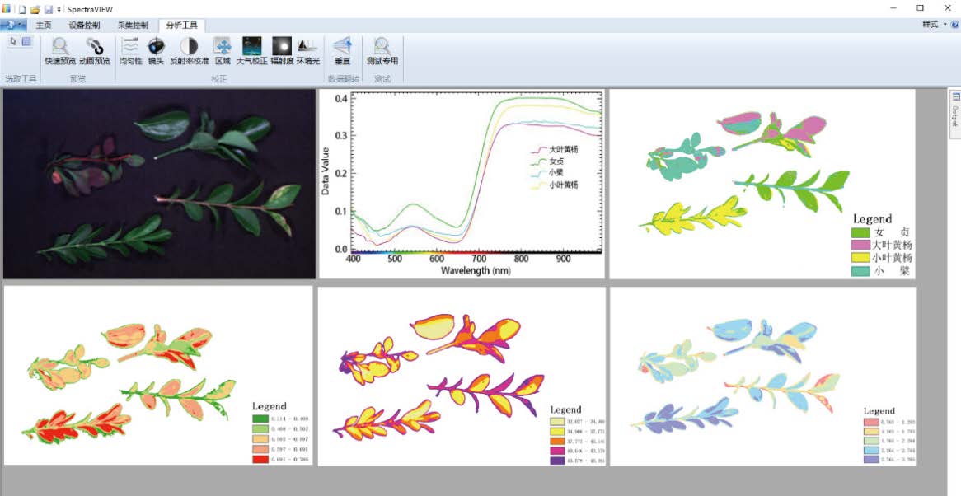This screenshot has height=496, width=961.
Task: Open 反射率校准 reflectance calibration
Action: click(189, 48)
